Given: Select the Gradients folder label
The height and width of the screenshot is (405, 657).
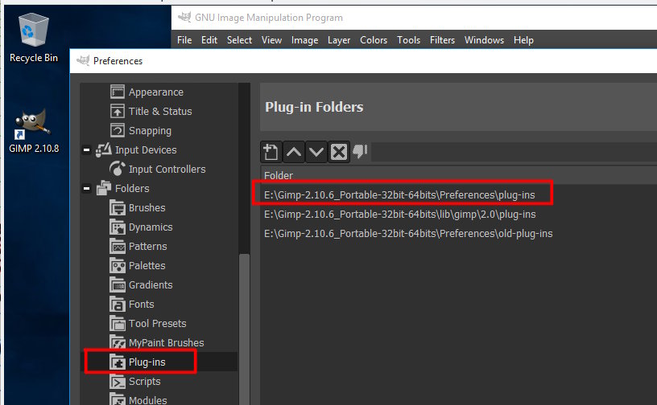Looking at the screenshot, I should [x=151, y=284].
